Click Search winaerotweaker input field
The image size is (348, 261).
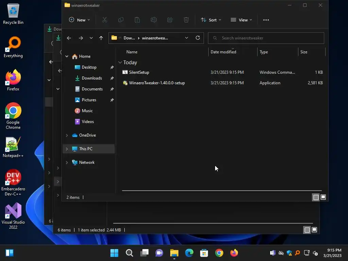[266, 38]
